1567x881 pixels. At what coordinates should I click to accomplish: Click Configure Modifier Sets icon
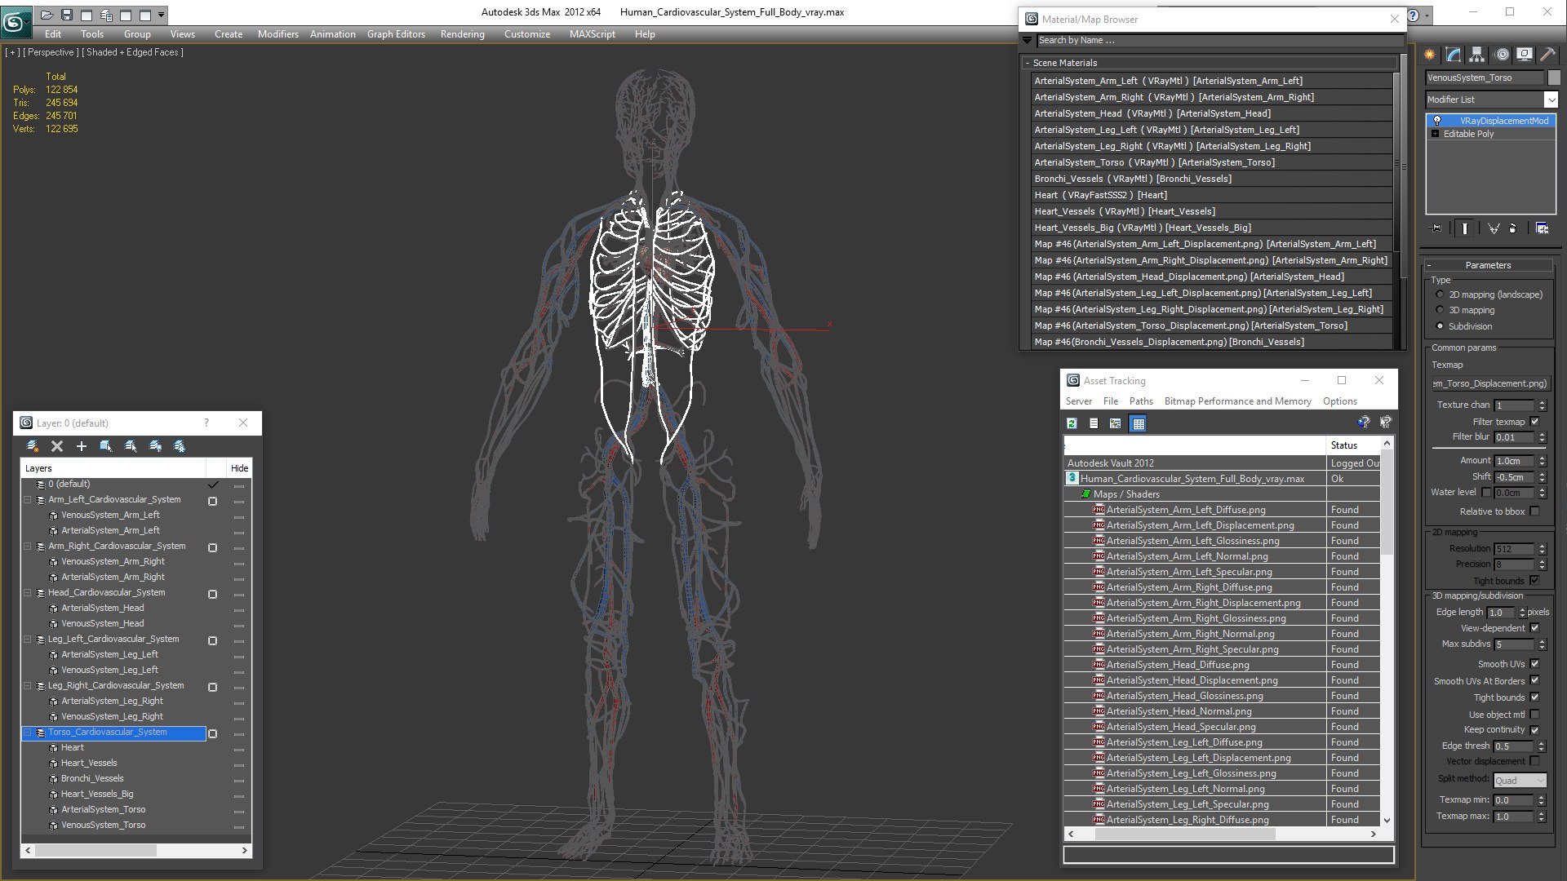pos(1542,228)
